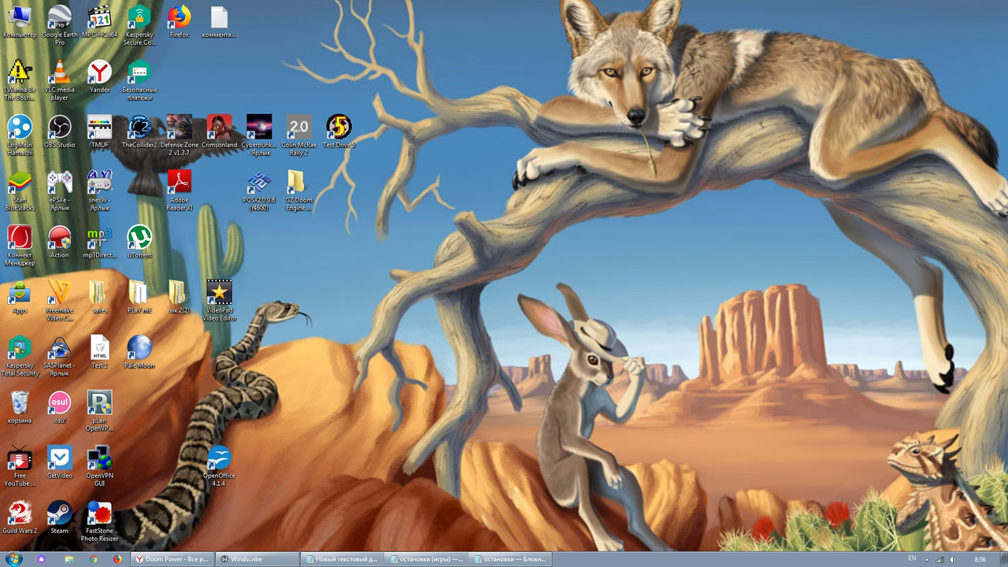Click the Defense Zone 2 shortcut
Screen dimensions: 1008x567
coord(180,135)
